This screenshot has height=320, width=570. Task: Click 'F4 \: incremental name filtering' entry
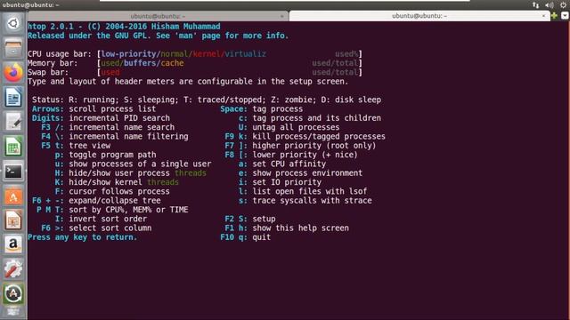(115, 136)
